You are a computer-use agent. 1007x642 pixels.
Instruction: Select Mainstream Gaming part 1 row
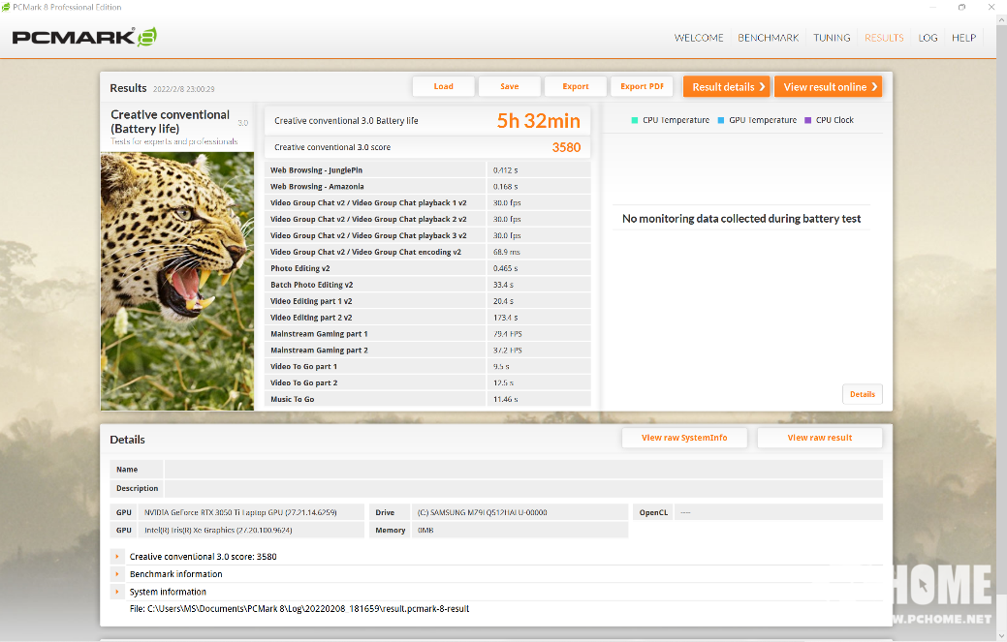tap(427, 333)
